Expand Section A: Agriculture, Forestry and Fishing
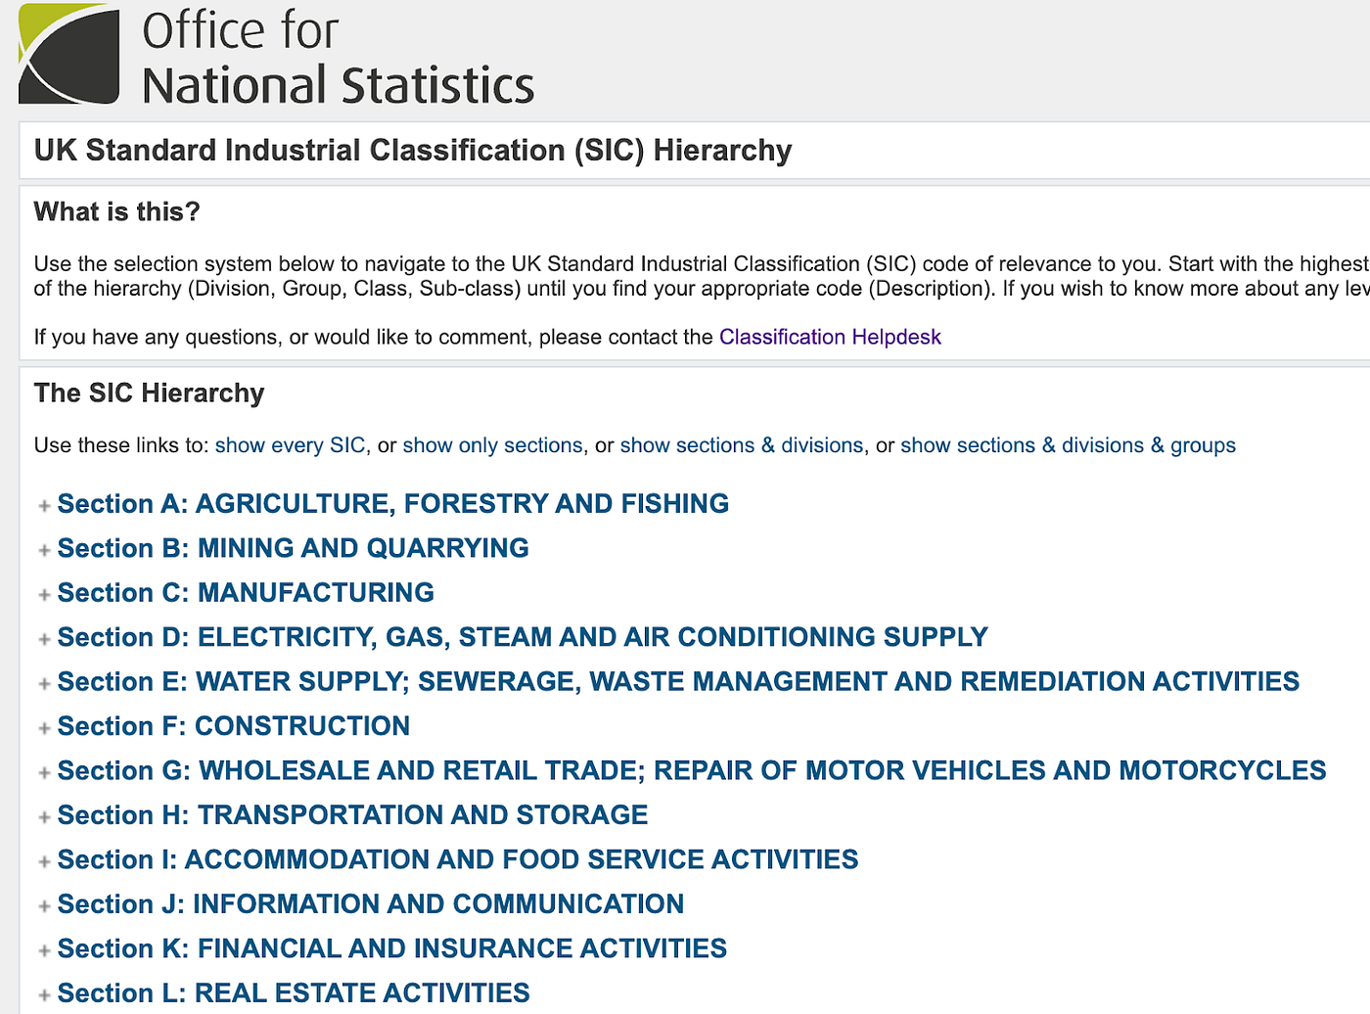The image size is (1370, 1014). 43,504
